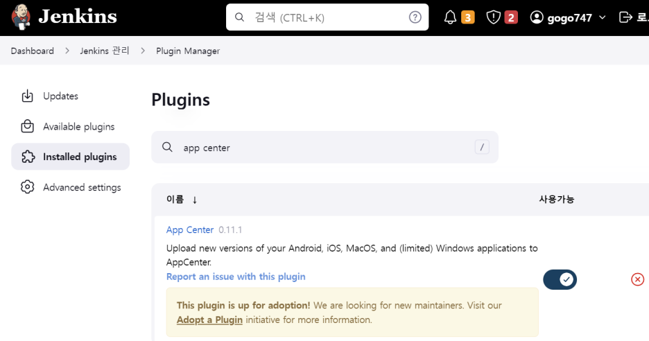Click the orange notification count badge 3
The height and width of the screenshot is (341, 649).
tap(468, 17)
